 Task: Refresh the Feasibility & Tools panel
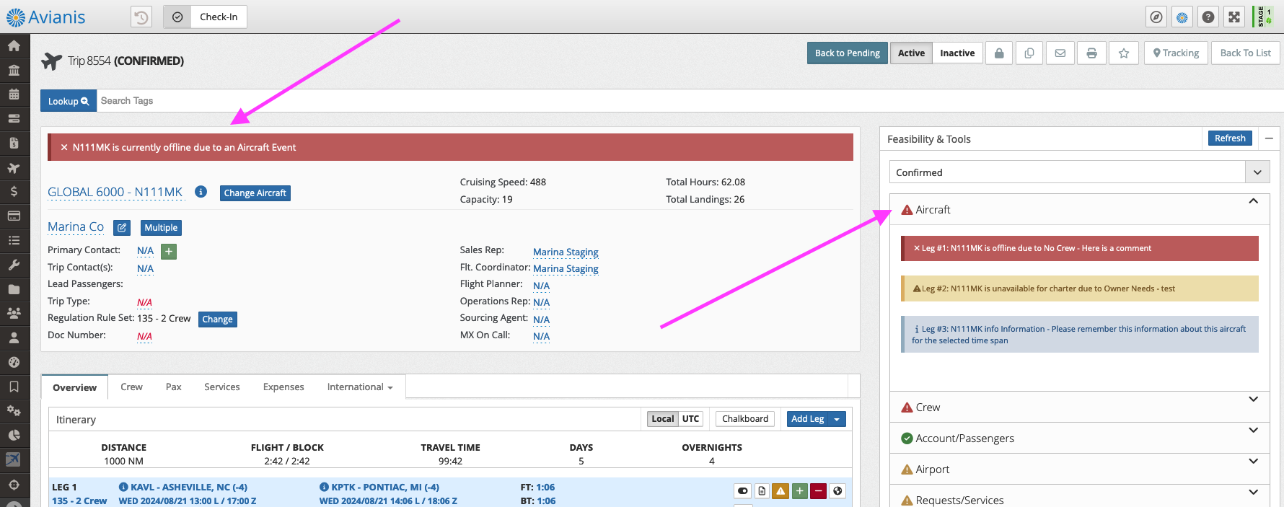click(x=1230, y=138)
